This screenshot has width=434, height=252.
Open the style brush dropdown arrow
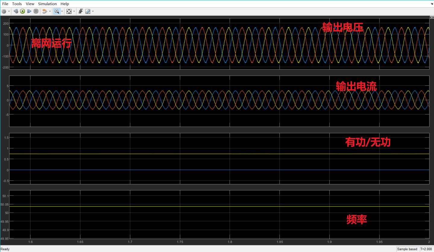(x=93, y=11)
